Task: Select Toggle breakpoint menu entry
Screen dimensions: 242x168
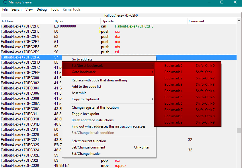Action: [85, 114]
